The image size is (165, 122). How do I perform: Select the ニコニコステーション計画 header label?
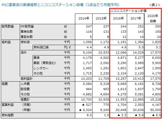tap(127, 11)
